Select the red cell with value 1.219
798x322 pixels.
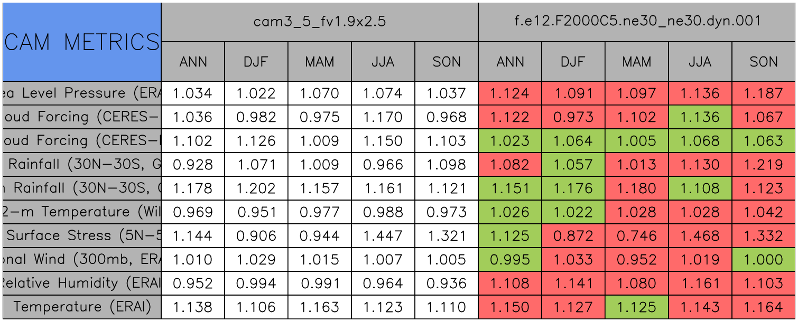[764, 164]
